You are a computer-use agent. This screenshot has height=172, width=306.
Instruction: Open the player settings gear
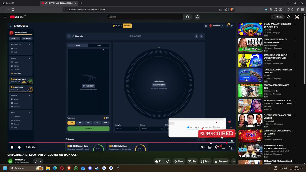tap(217, 147)
